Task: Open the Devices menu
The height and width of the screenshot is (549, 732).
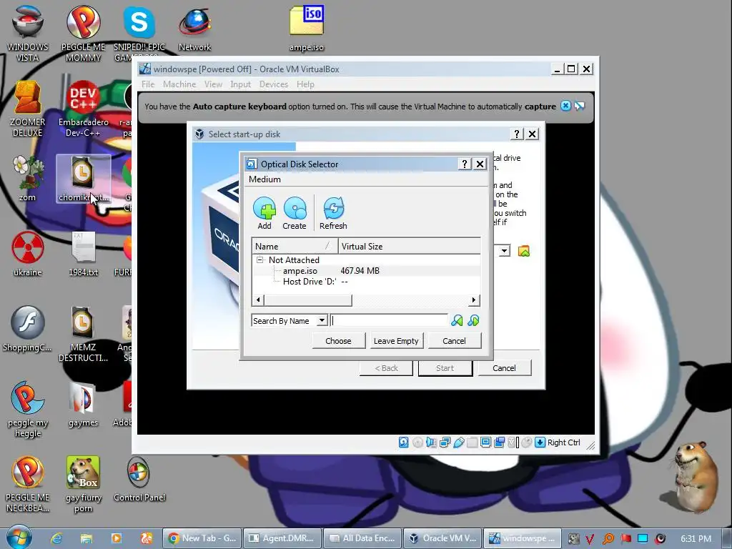Action: tap(274, 84)
